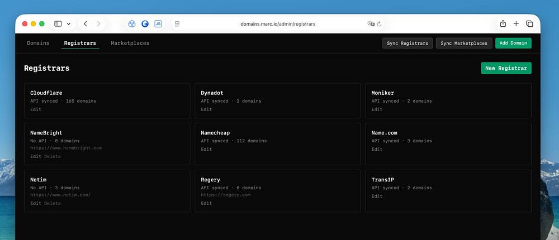Click the blue circular extension icon

tap(145, 24)
